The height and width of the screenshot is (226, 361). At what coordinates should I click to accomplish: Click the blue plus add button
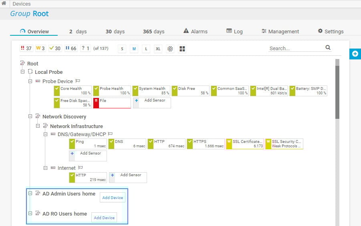pyautogui.click(x=355, y=54)
